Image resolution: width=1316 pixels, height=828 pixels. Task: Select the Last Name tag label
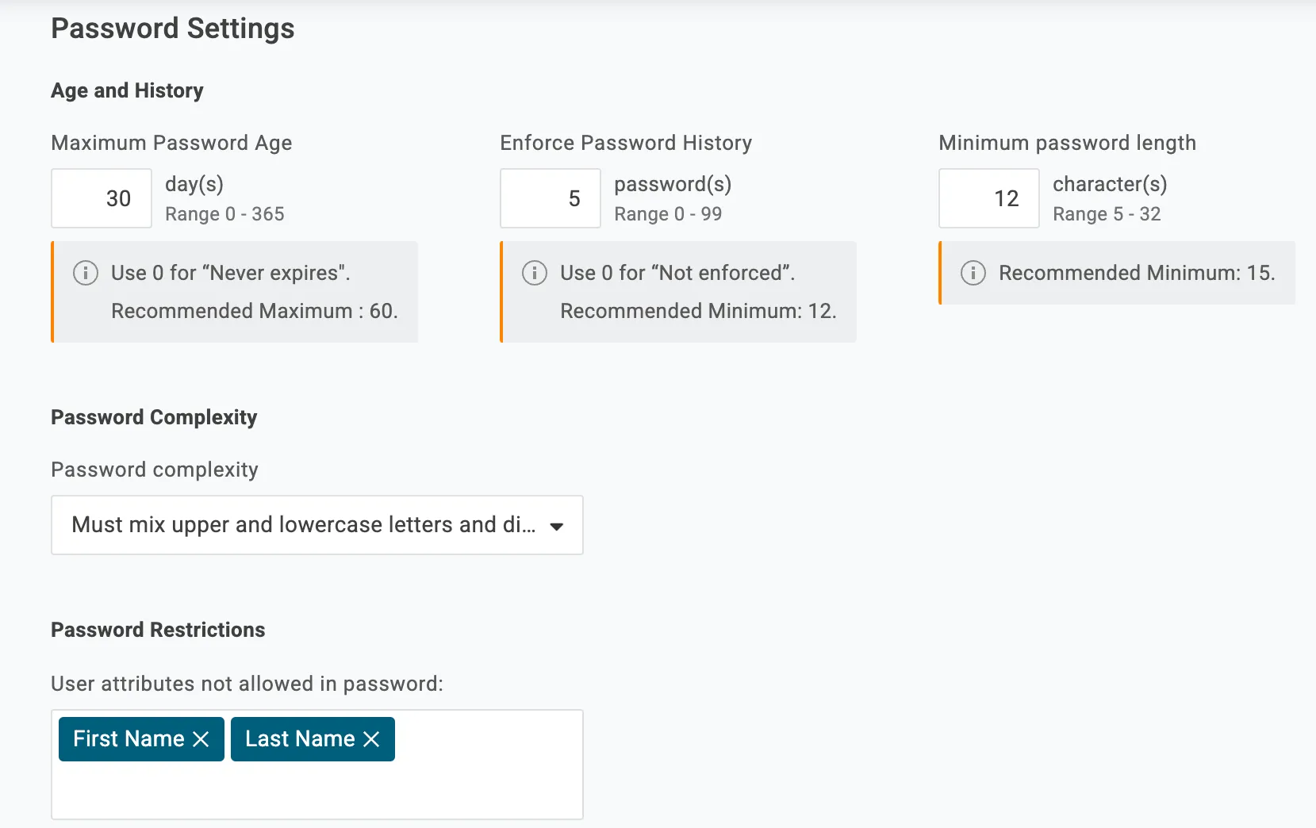pos(300,739)
